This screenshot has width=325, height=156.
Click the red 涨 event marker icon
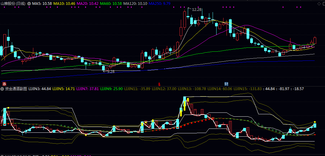pyautogui.click(x=4, y=83)
